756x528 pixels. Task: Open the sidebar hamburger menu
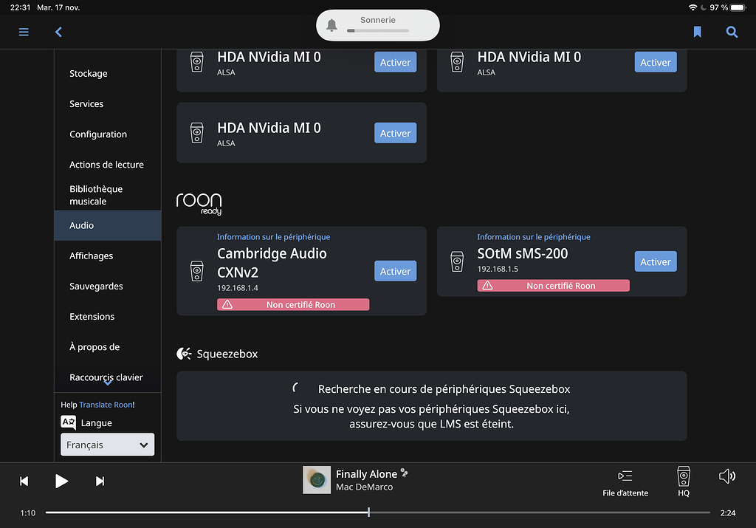pos(24,32)
